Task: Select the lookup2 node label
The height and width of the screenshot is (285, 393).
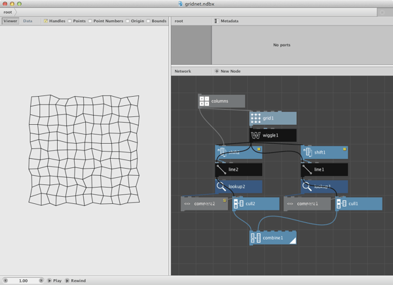Action: click(x=236, y=187)
